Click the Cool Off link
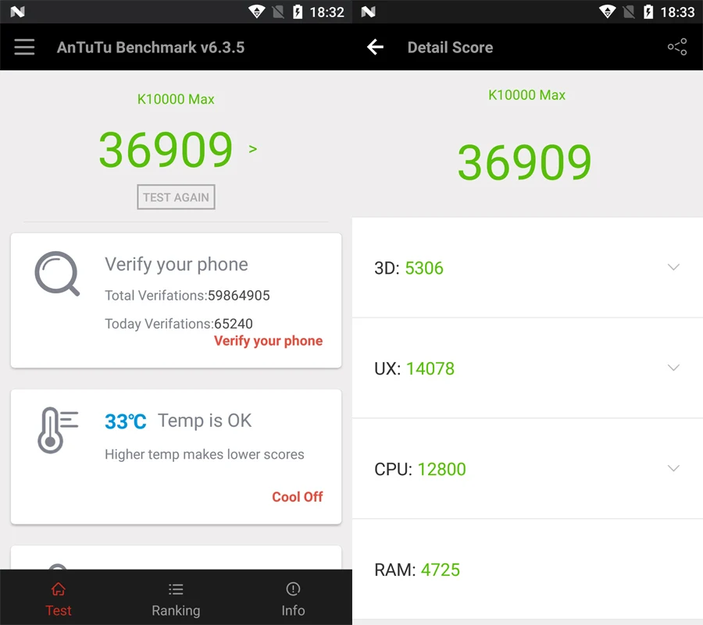Viewport: 703px width, 625px height. click(298, 497)
